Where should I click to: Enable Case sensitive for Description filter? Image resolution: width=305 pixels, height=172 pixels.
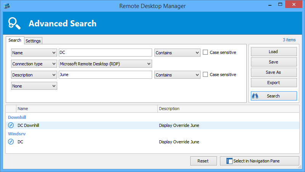205,75
